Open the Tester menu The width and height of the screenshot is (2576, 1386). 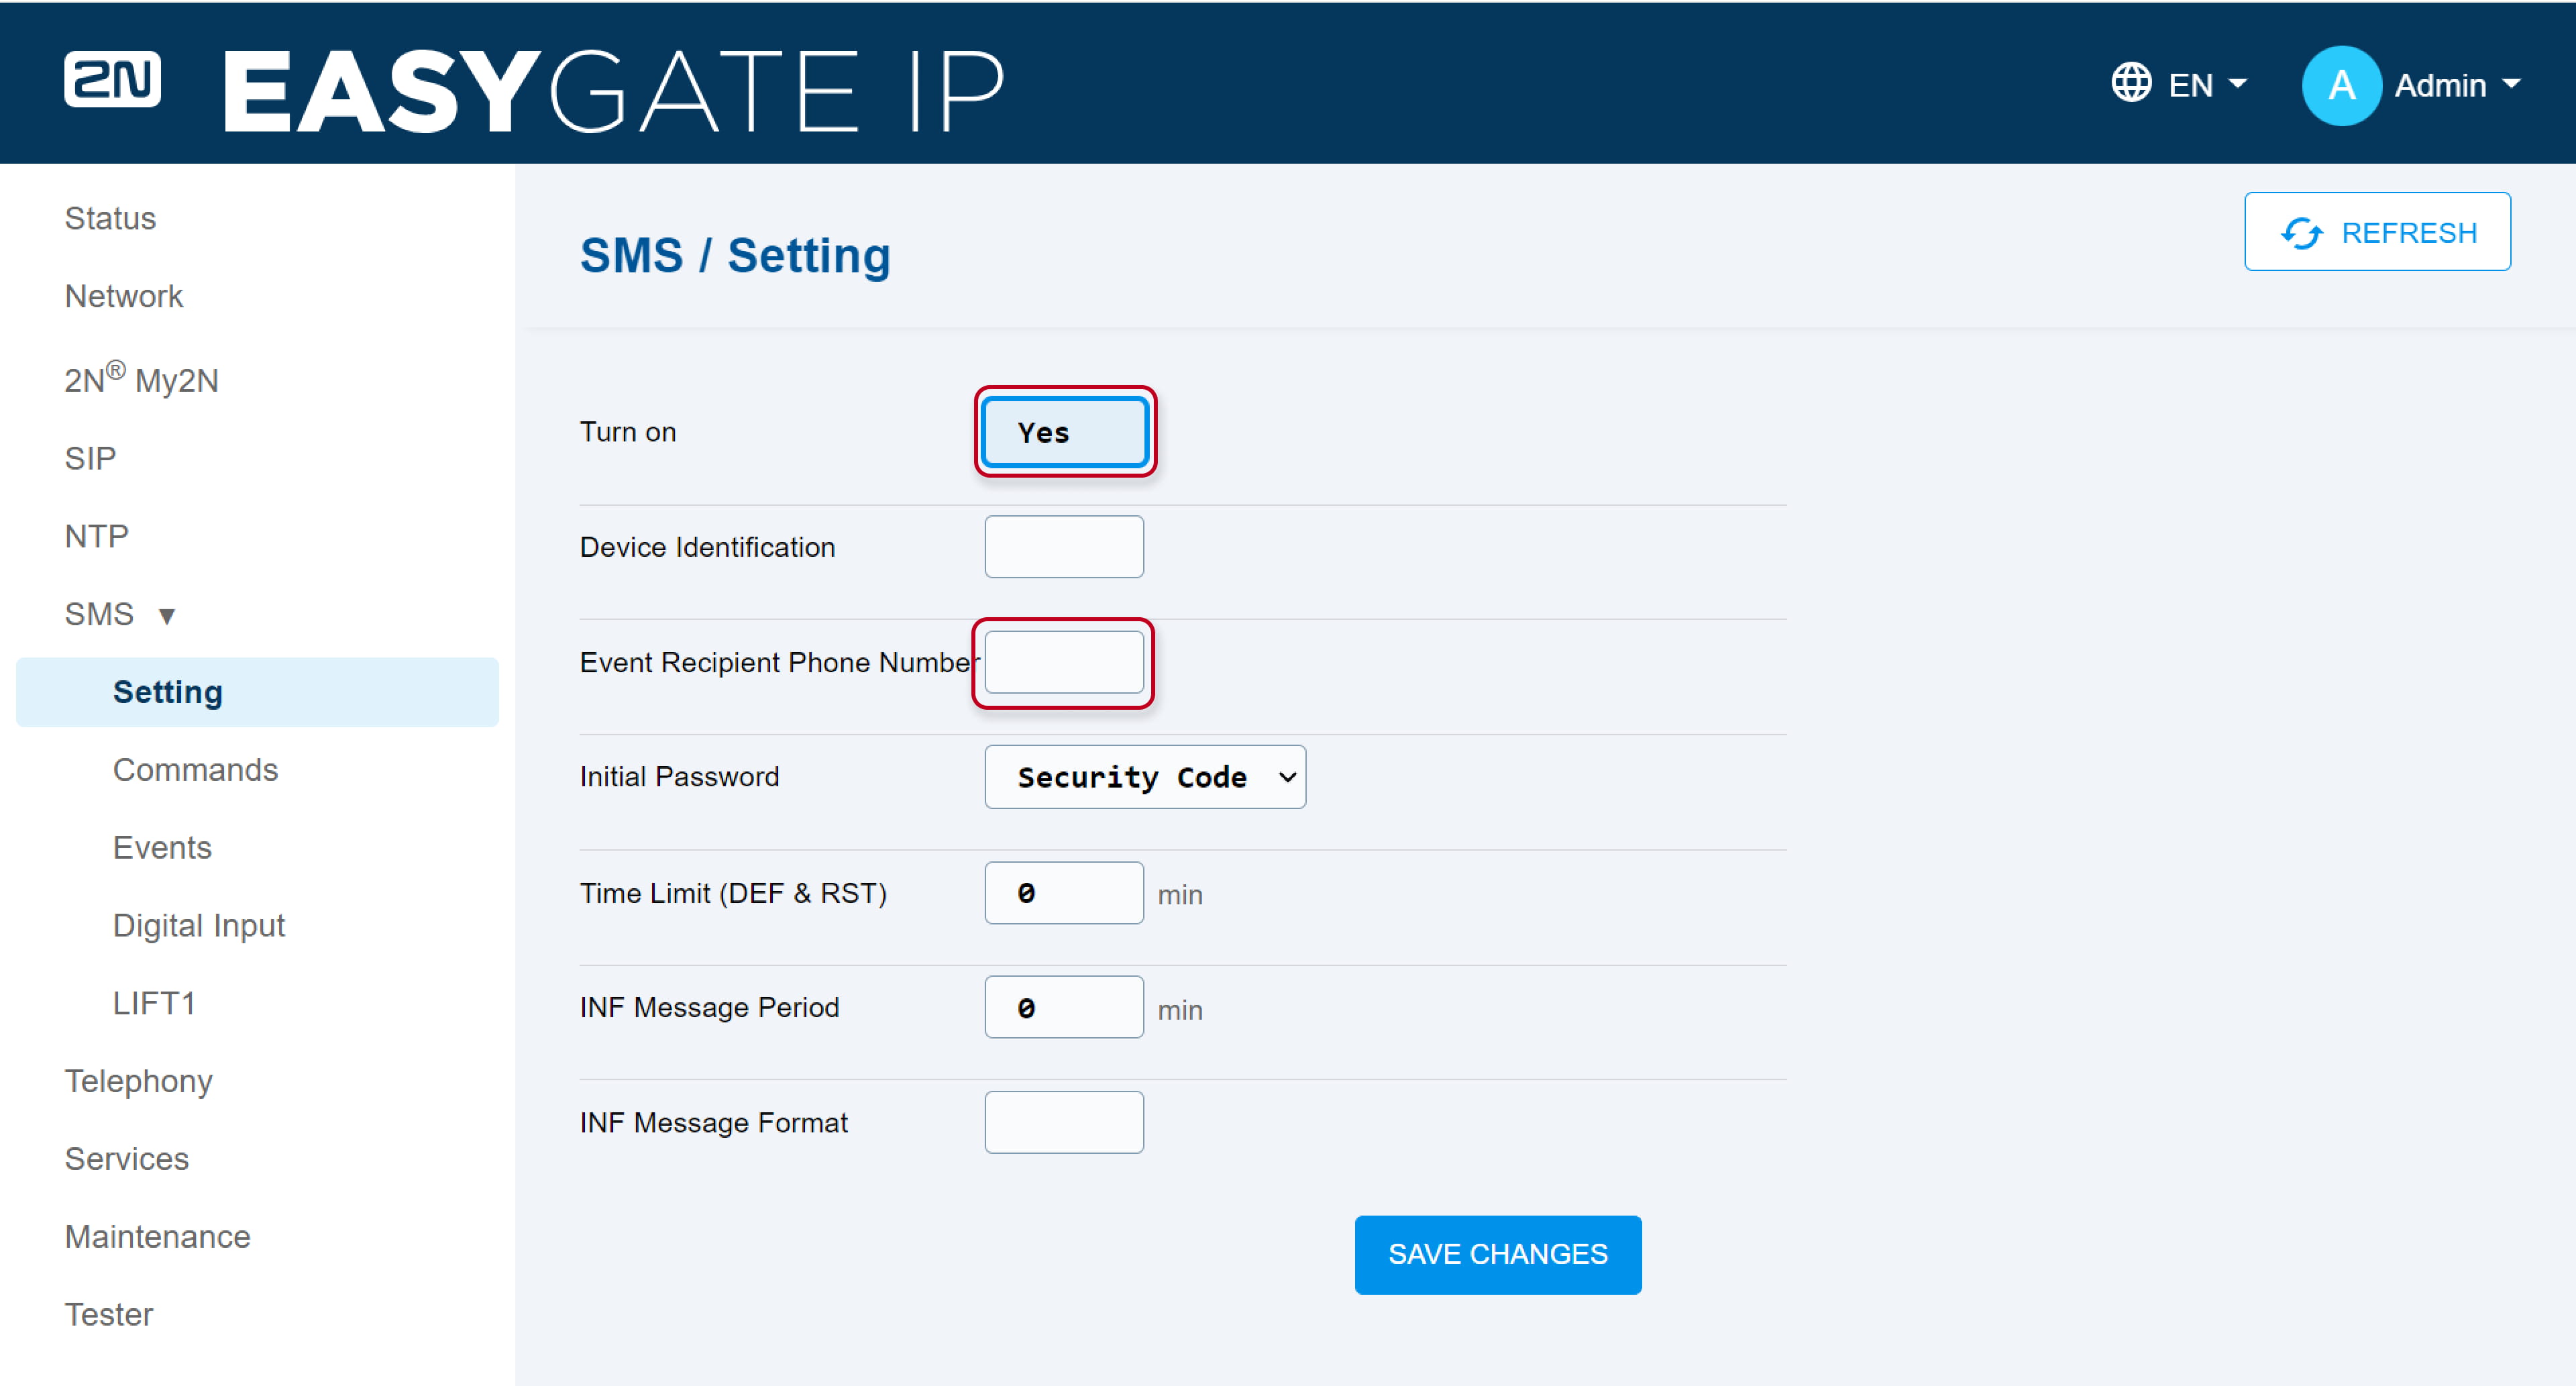pyautogui.click(x=108, y=1314)
